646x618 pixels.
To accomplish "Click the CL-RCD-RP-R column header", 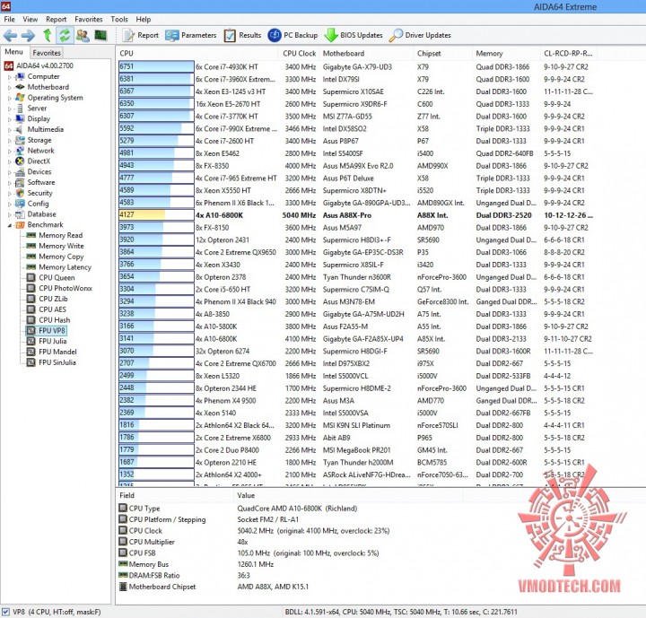I will [568, 53].
